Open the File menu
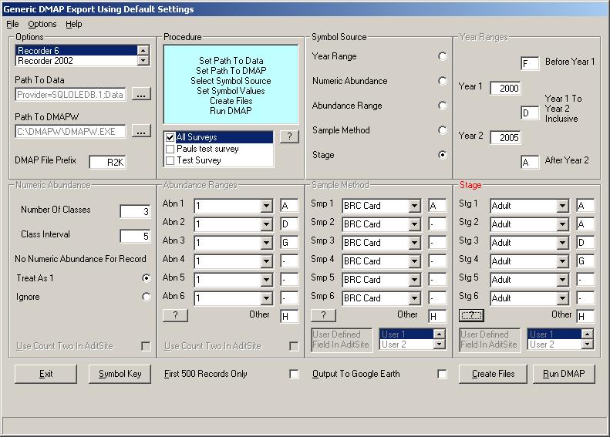Screen dimensions: 610x437 12,24
